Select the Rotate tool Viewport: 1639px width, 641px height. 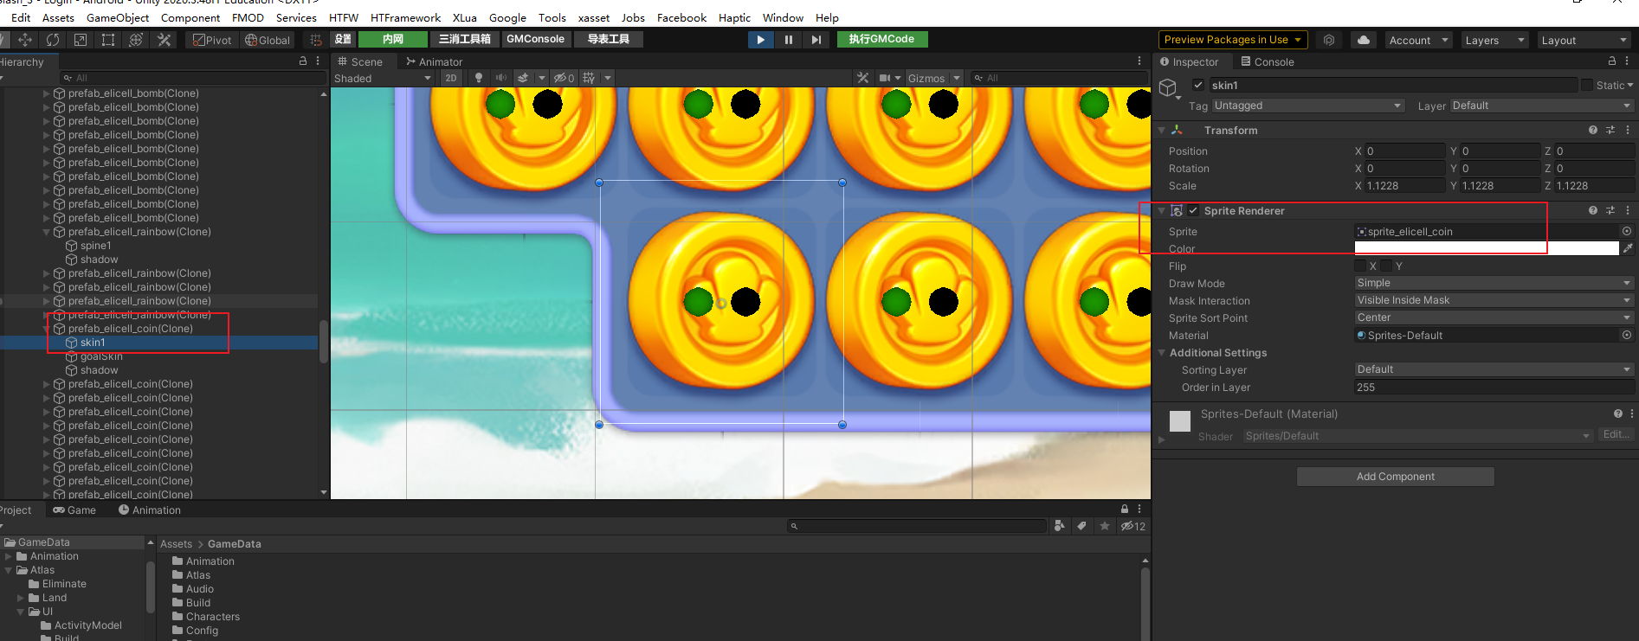pos(53,40)
